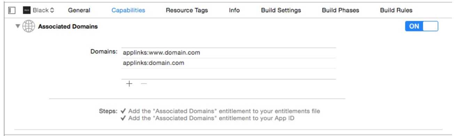This screenshot has height=136, width=459.
Task: Turn off the Associated Domains switch
Action: pos(421,27)
